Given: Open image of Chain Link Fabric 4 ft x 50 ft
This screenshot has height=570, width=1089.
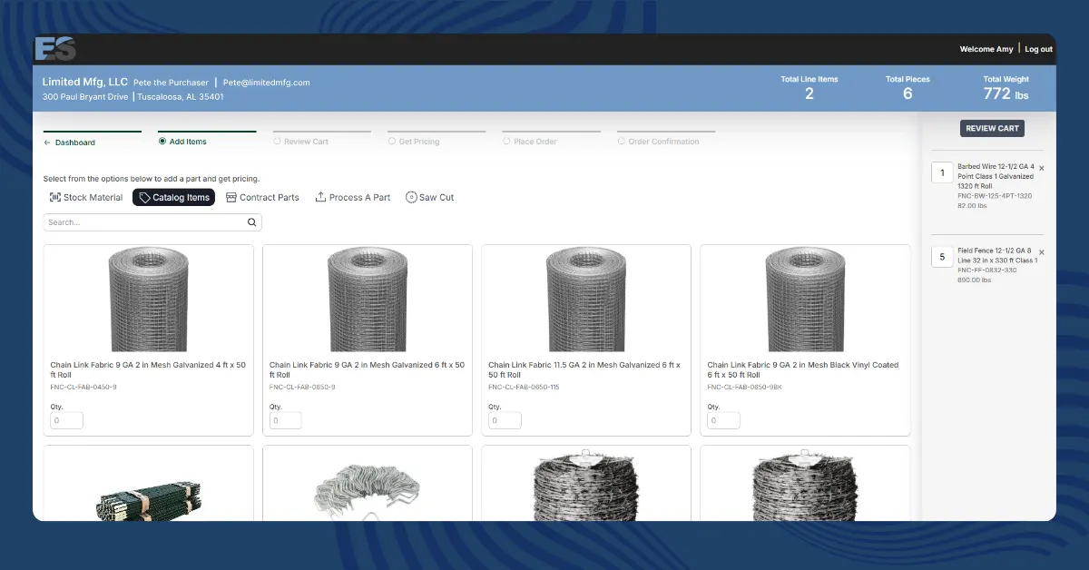Looking at the screenshot, I should 149,300.
